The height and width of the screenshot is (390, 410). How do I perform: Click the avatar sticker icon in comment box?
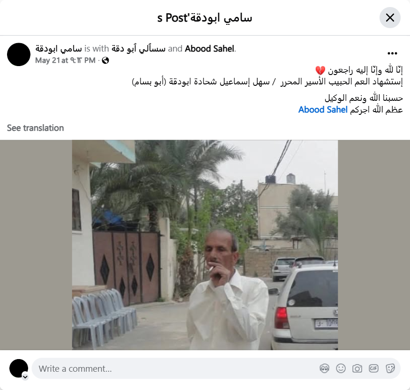click(x=324, y=368)
